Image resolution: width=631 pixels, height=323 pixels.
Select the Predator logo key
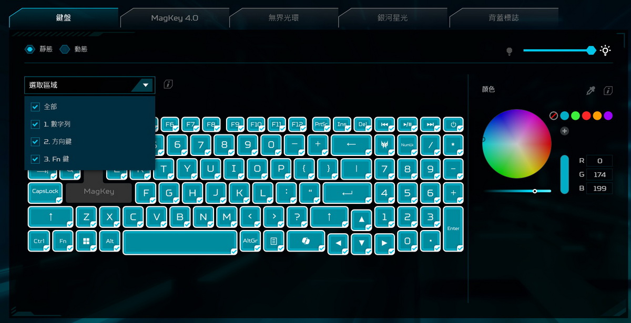coord(384,145)
